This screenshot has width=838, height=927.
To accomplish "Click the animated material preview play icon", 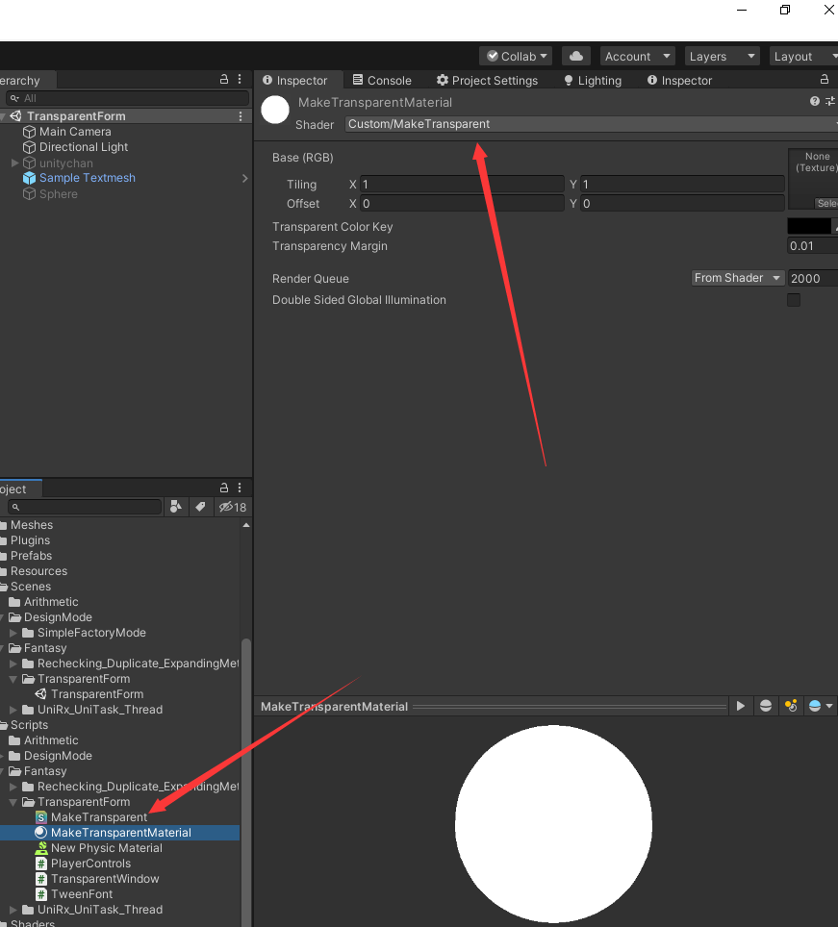I will click(x=740, y=705).
